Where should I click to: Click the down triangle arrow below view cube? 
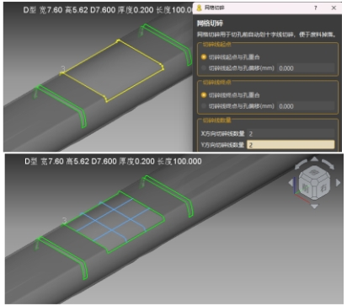(x=314, y=207)
